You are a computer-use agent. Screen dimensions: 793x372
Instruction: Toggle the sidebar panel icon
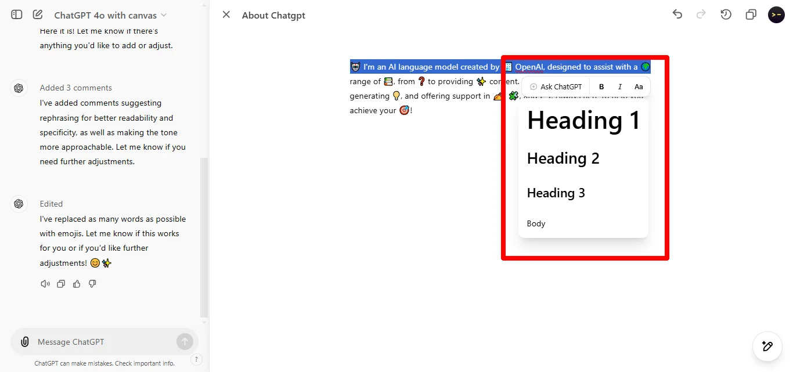16,15
